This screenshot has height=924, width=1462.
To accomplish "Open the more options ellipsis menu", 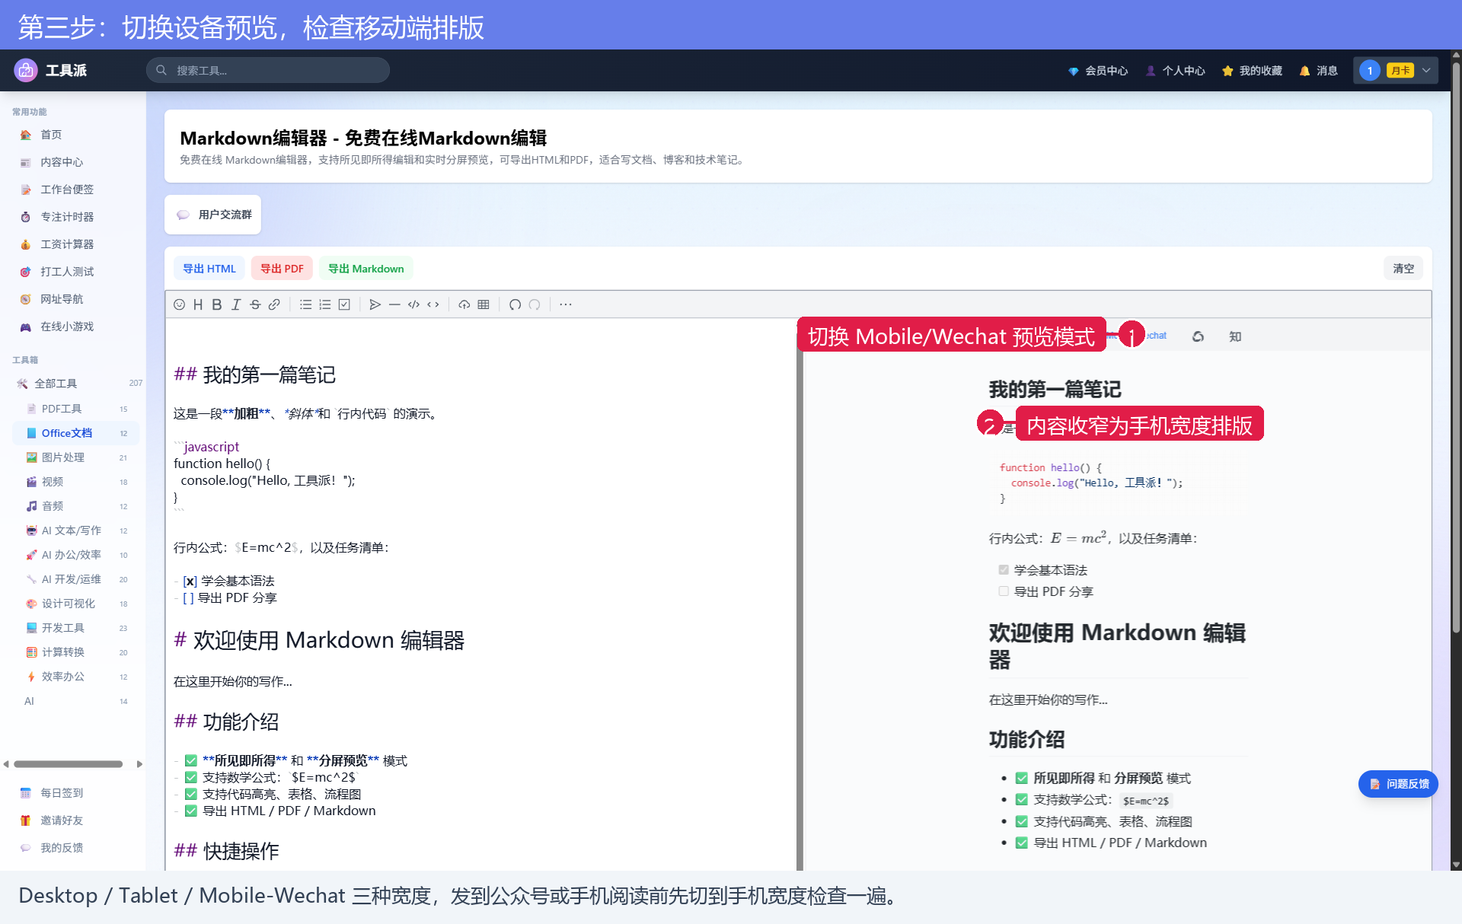I will point(566,304).
